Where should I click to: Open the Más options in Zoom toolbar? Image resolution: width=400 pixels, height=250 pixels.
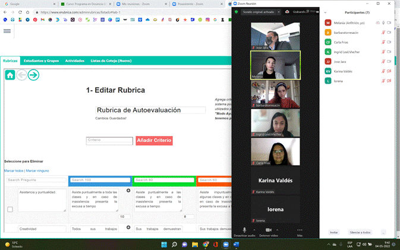click(300, 230)
